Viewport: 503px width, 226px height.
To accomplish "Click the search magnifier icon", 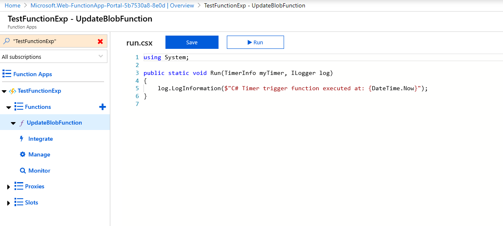I will coord(7,41).
